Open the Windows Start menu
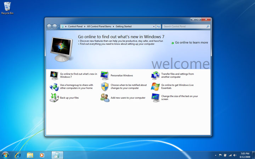The width and height of the screenshot is (255, 159). pyautogui.click(x=5, y=155)
